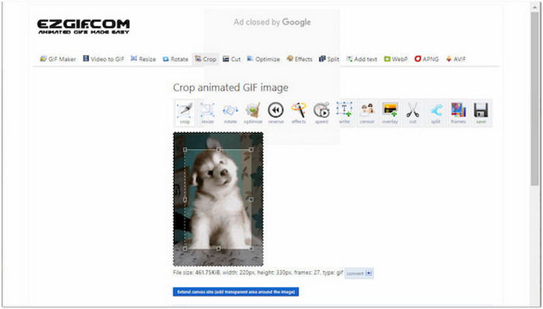Open the effects magic wand icon
The width and height of the screenshot is (543, 309).
pyautogui.click(x=299, y=113)
